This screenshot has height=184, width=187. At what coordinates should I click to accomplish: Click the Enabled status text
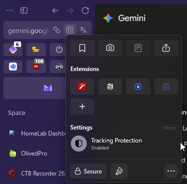click(100, 148)
